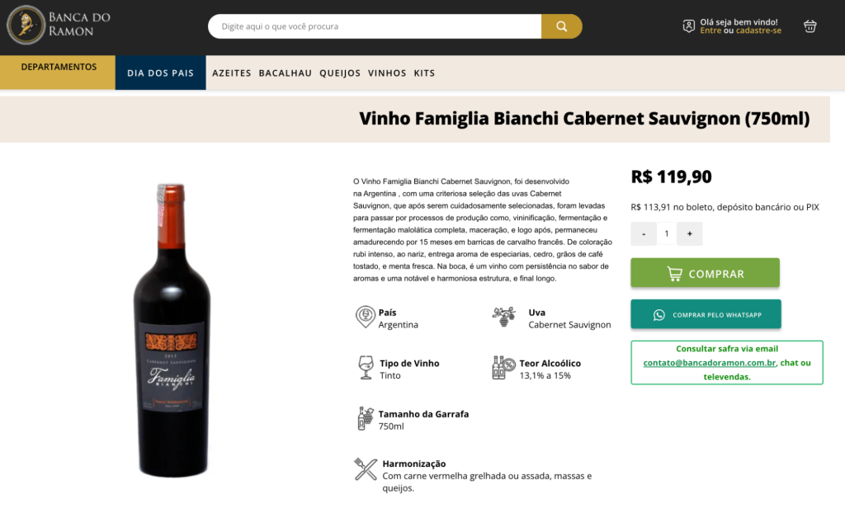Open the contato@bancadoramon.com.br email link
The height and width of the screenshot is (513, 845).
pyautogui.click(x=709, y=363)
